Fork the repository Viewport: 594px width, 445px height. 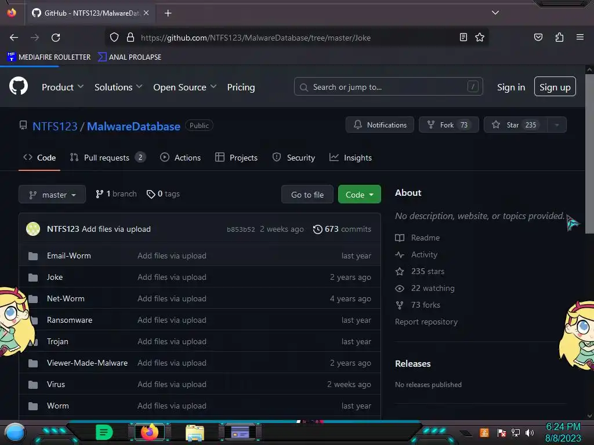tap(448, 125)
